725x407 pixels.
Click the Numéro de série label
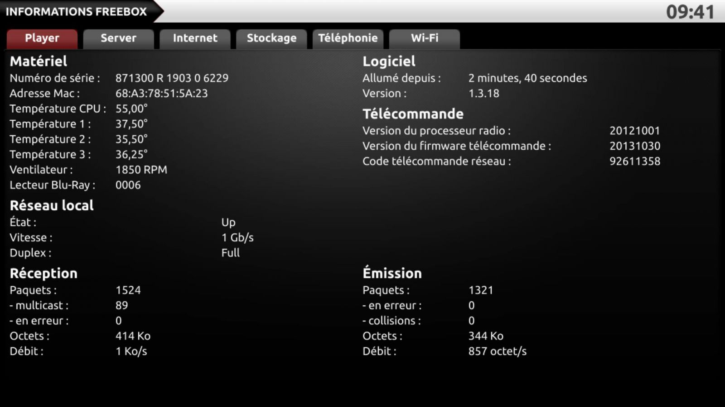tap(55, 78)
